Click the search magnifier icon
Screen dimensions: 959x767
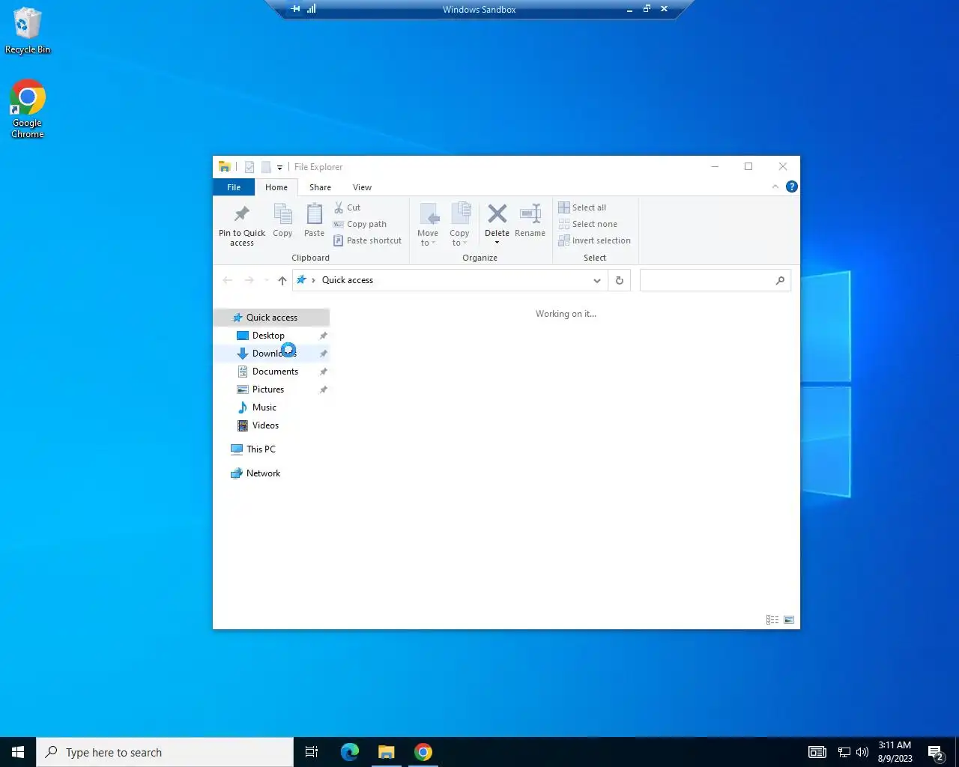[x=780, y=280]
